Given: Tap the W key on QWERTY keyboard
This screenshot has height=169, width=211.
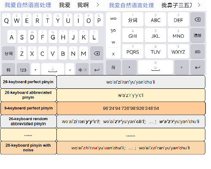Looking at the screenshot, I should tap(17, 20).
